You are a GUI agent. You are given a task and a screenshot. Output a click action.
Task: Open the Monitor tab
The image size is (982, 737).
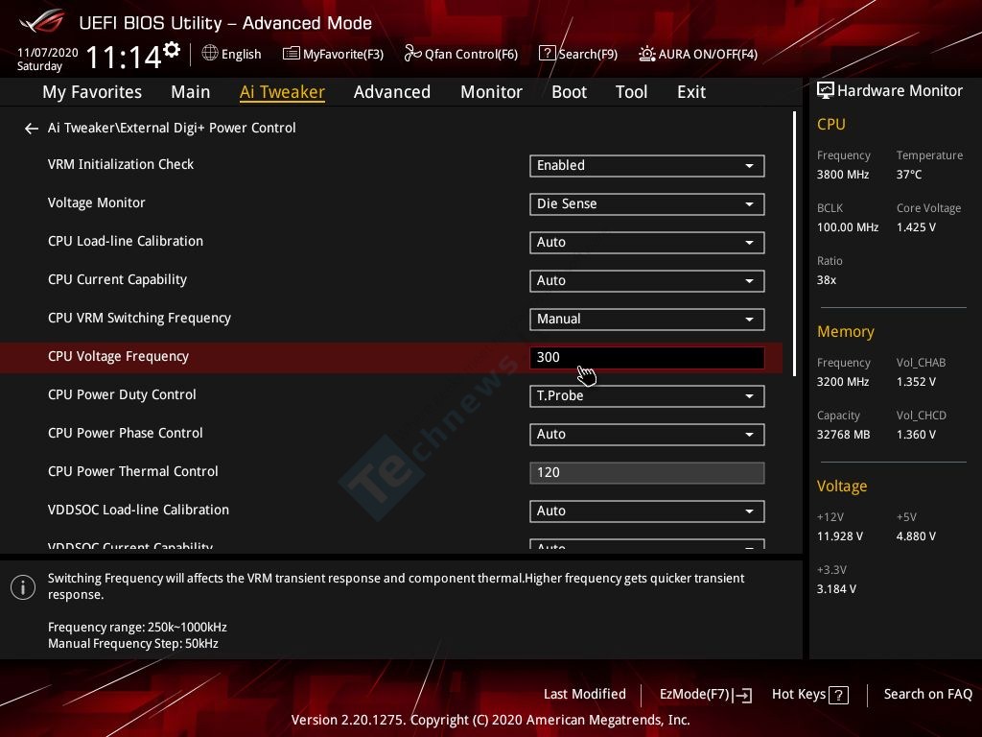[491, 92]
